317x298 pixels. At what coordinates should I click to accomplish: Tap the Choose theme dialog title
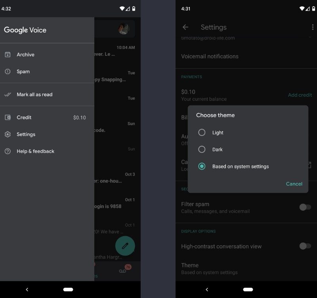tap(215, 115)
